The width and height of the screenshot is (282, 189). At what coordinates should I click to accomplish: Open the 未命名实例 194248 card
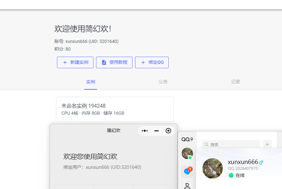click(x=115, y=109)
